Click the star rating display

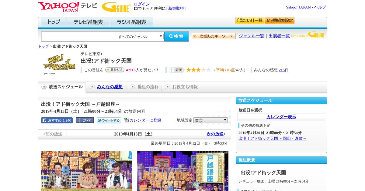tap(198, 70)
